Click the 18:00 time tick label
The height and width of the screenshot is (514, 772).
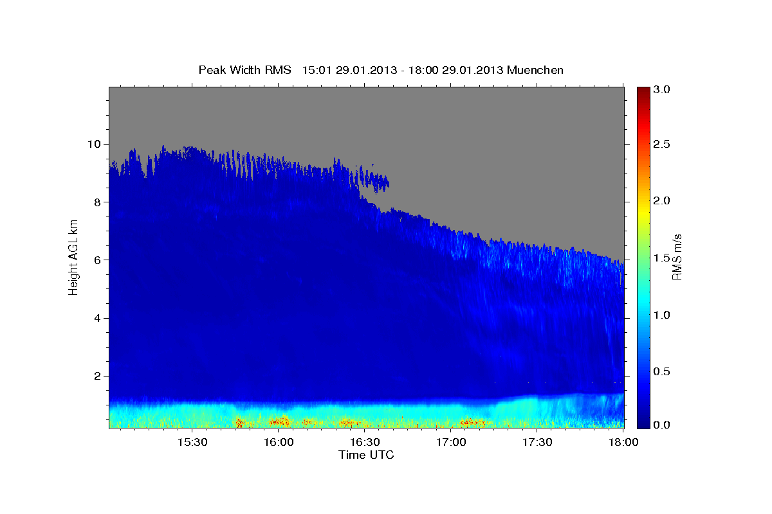tap(623, 442)
